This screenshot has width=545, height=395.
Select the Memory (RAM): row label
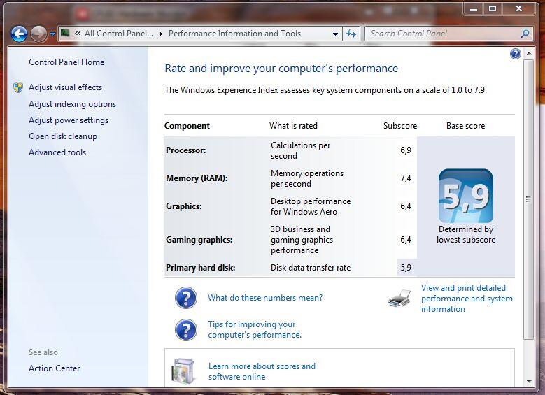(197, 178)
